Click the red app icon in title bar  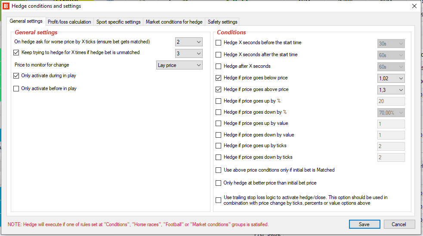[6, 6]
